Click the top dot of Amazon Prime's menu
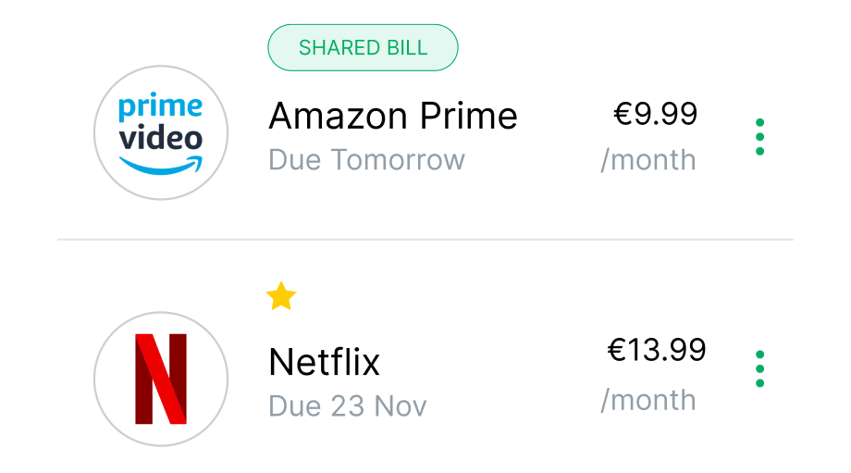851x473 pixels. (x=759, y=122)
